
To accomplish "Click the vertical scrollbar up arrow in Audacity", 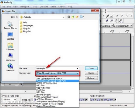I will click(133, 35).
